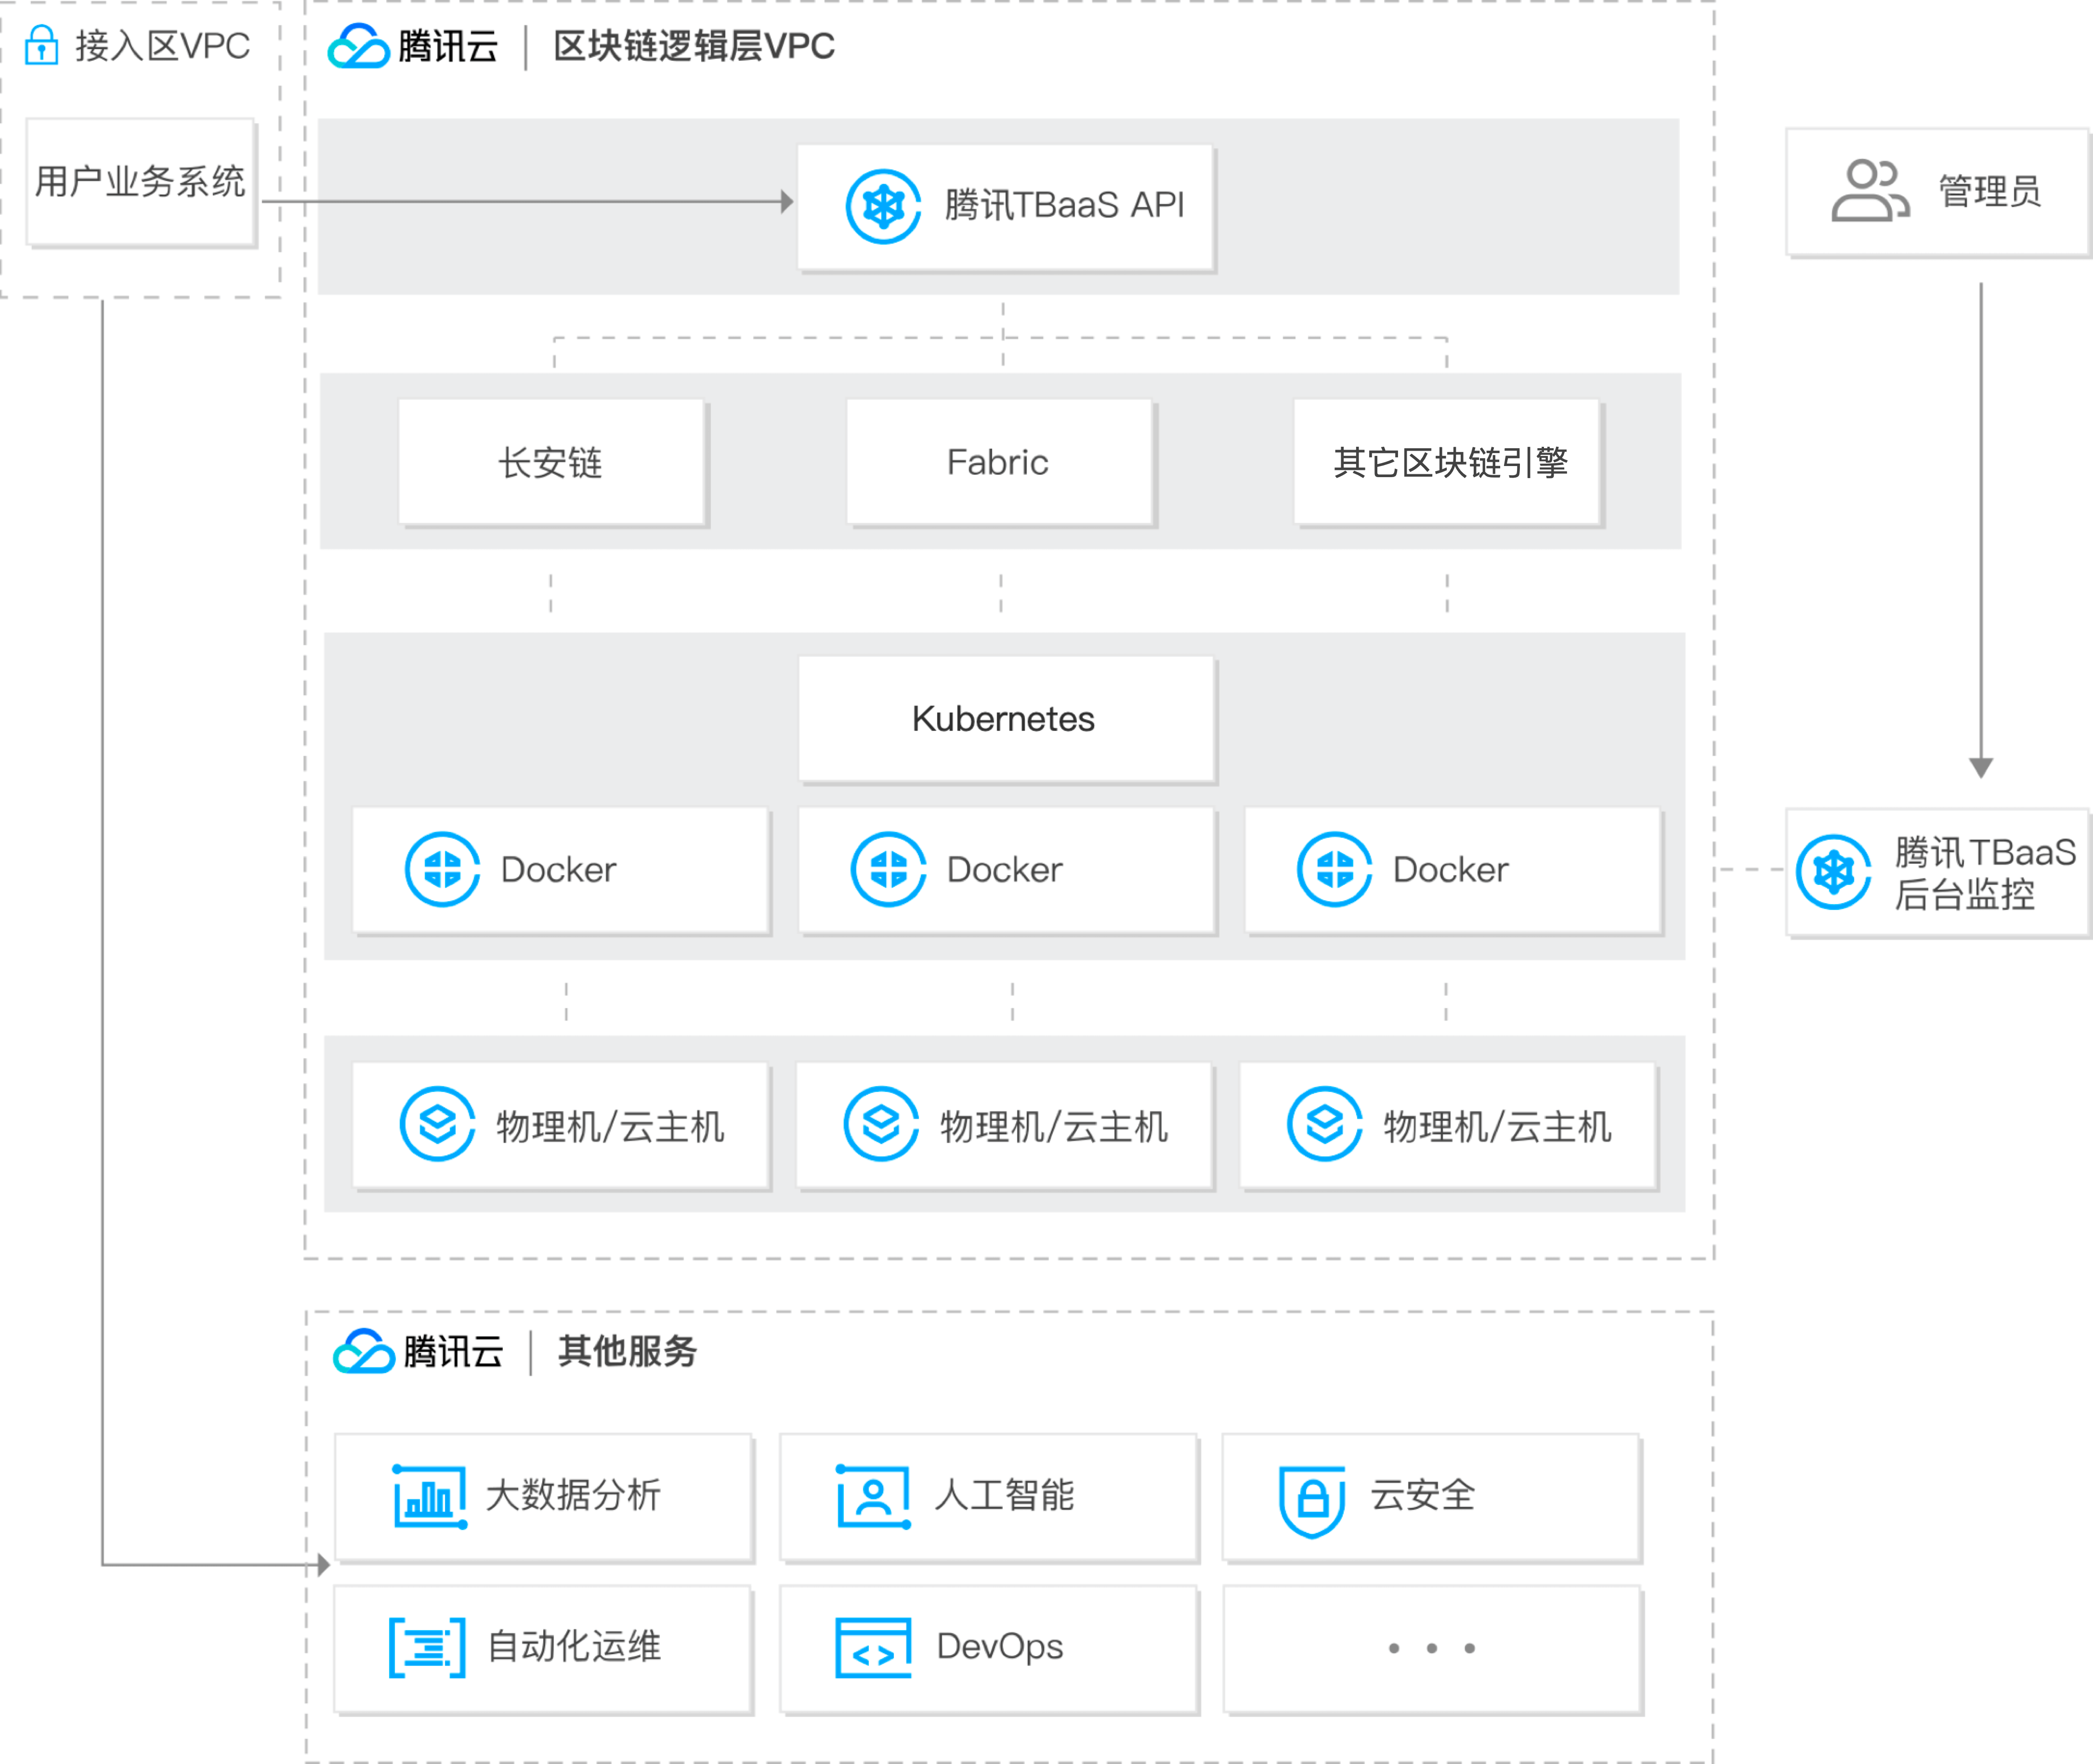
Task: Click the DevOps code window icon
Action: tap(874, 1647)
